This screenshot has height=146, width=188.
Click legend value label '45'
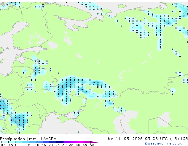[x=85, y=145]
